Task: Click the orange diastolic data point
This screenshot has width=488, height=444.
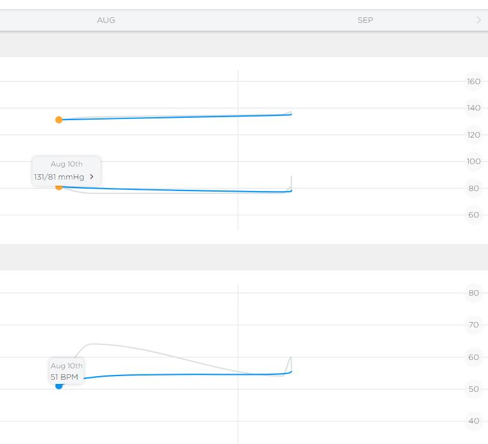Action: click(x=59, y=187)
